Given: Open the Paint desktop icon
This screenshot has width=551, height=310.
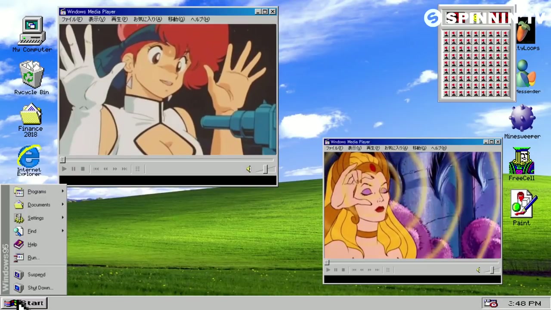Looking at the screenshot, I should pos(521,205).
